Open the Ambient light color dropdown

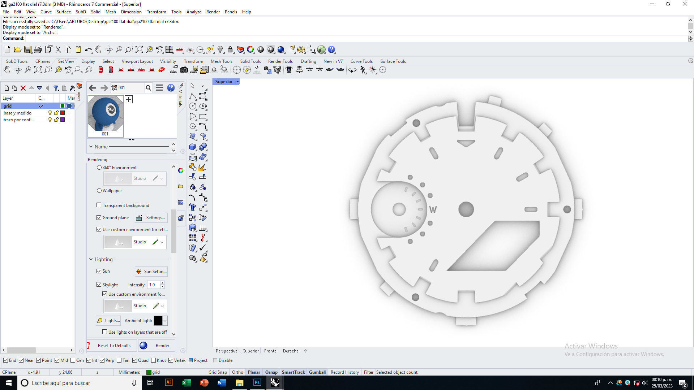pos(165,321)
